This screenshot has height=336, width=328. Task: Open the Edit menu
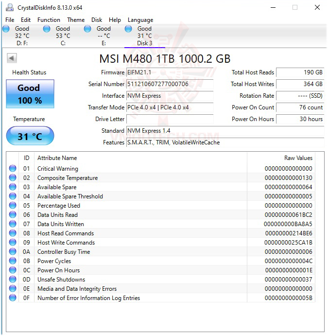pos(26,20)
